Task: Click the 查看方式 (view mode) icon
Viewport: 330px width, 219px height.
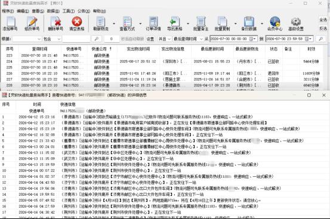Action: point(127,24)
